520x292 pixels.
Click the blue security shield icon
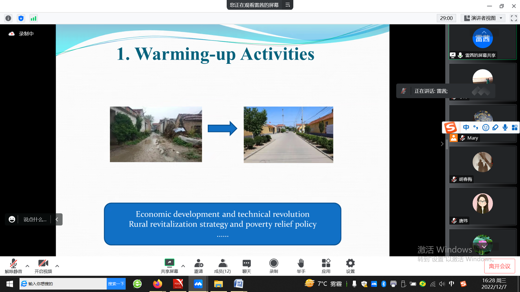[x=21, y=18]
